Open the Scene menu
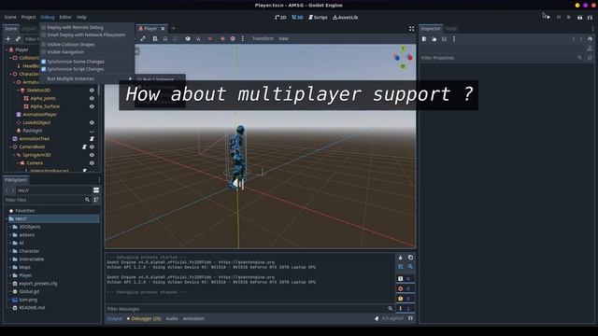 10,17
